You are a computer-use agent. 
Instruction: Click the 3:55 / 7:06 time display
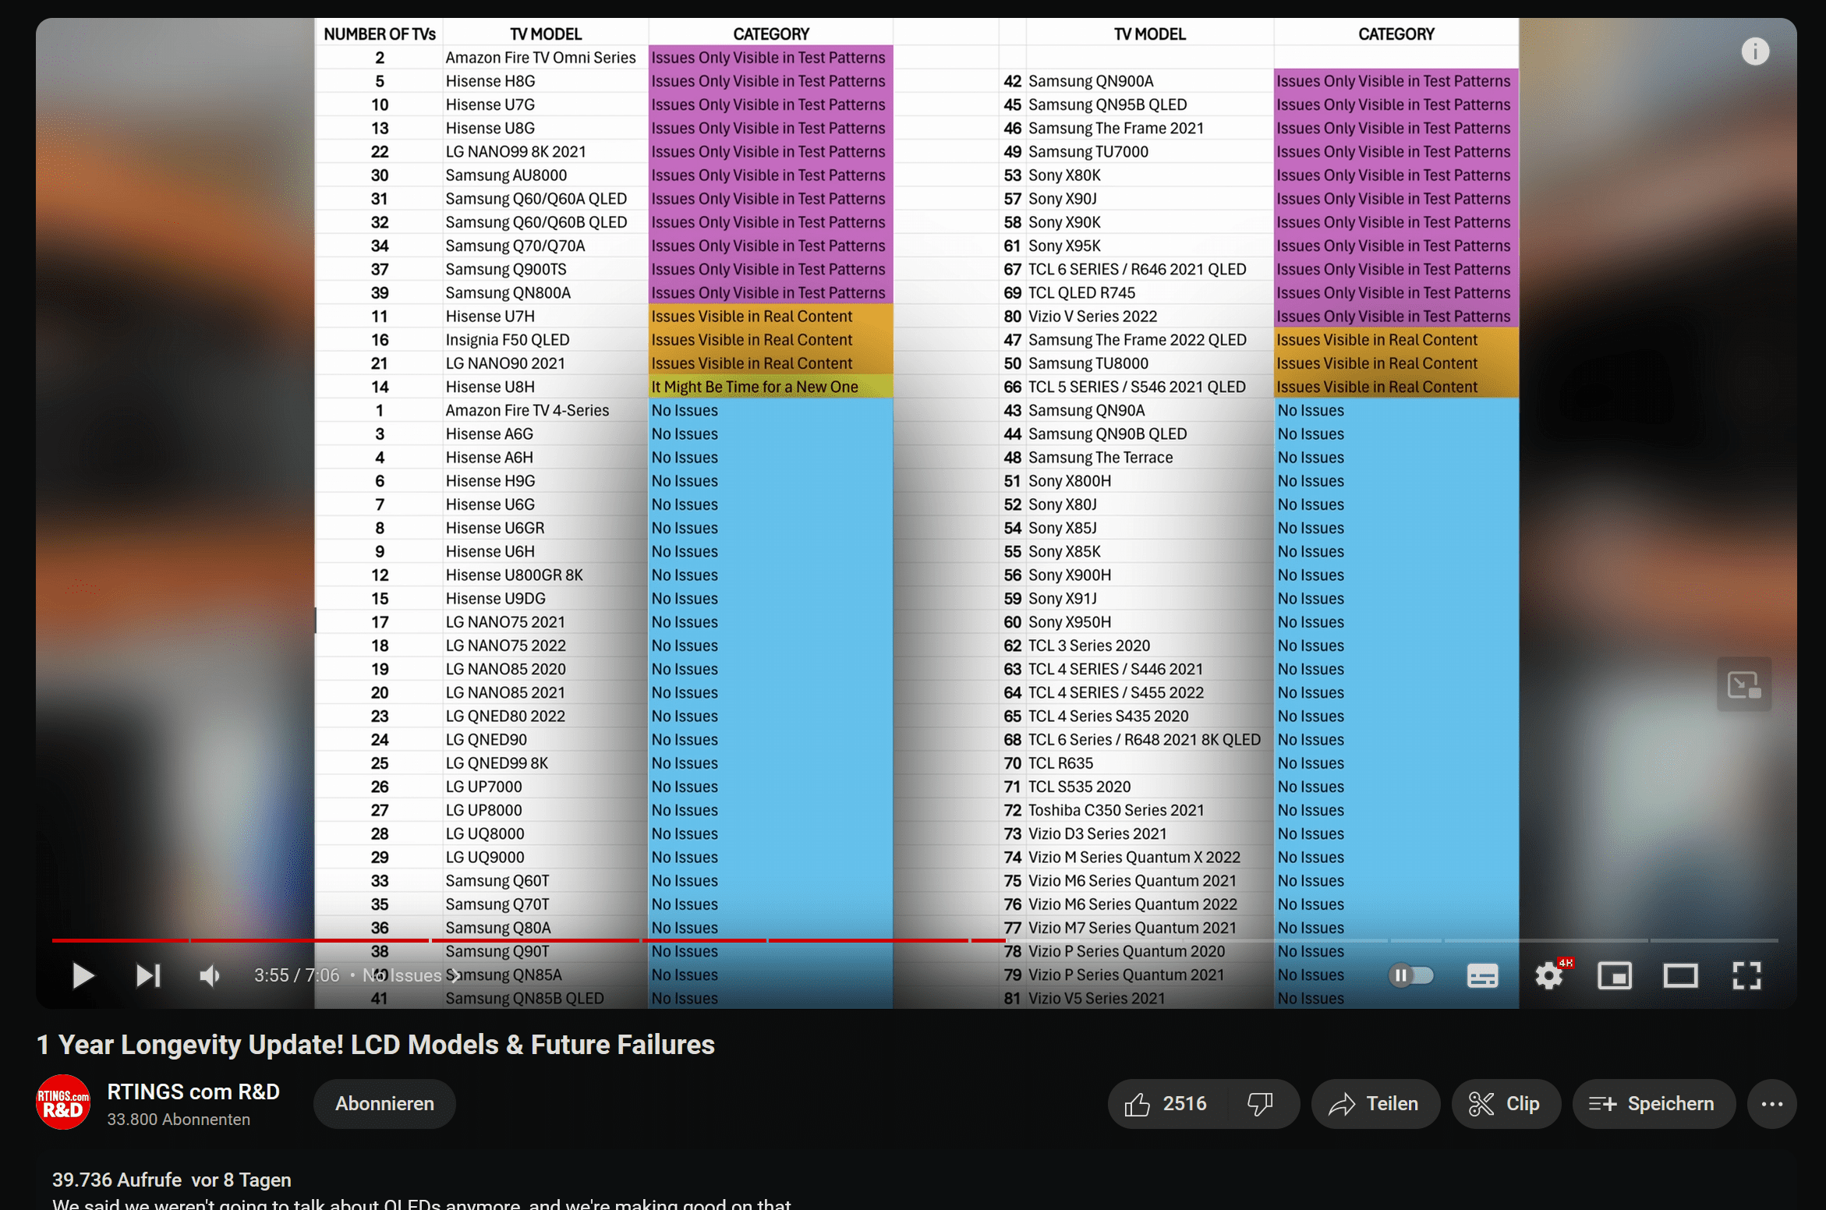[296, 975]
